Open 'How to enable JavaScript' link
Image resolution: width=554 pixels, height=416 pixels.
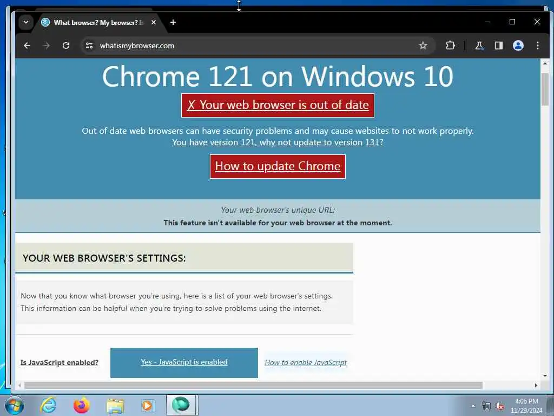click(x=306, y=362)
